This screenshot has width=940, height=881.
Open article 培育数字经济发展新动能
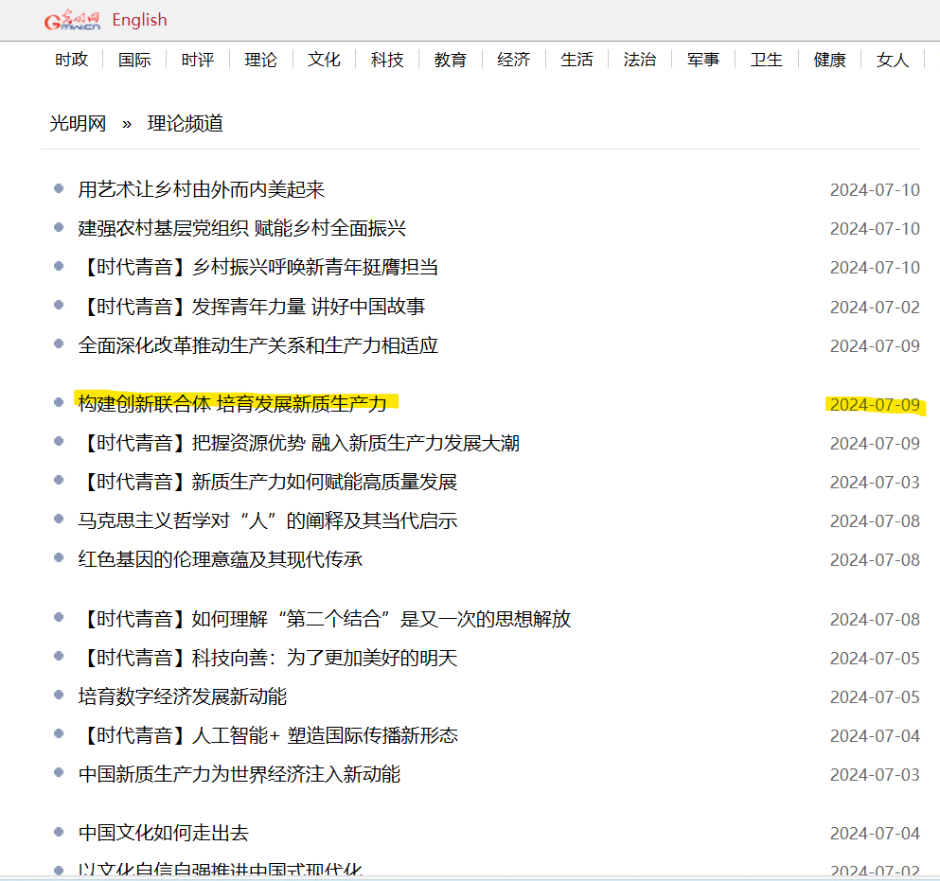[183, 696]
